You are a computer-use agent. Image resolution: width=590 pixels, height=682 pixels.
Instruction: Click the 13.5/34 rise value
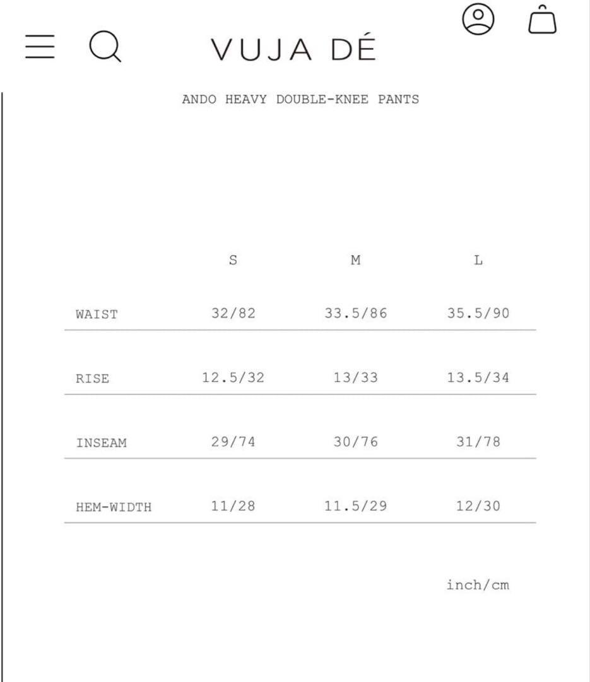pos(478,378)
